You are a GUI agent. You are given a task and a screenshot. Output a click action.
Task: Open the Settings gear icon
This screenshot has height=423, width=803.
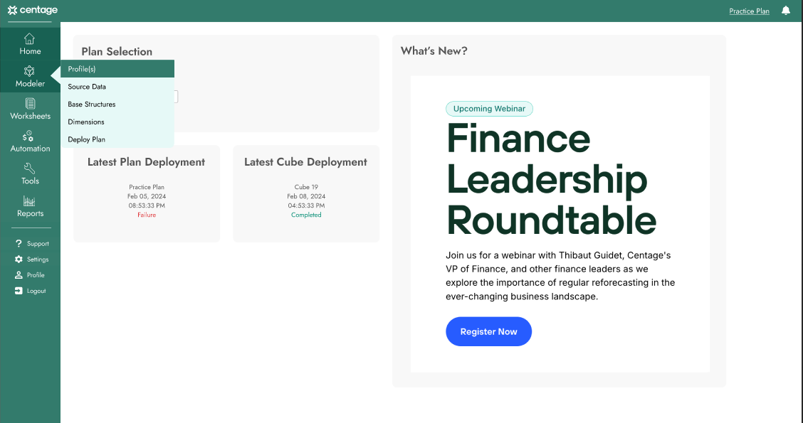(x=19, y=259)
